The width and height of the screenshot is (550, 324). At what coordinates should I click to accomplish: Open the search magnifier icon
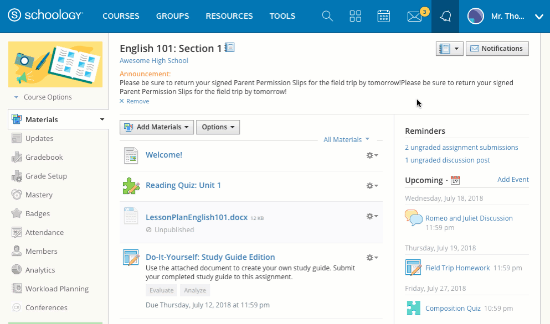(327, 16)
